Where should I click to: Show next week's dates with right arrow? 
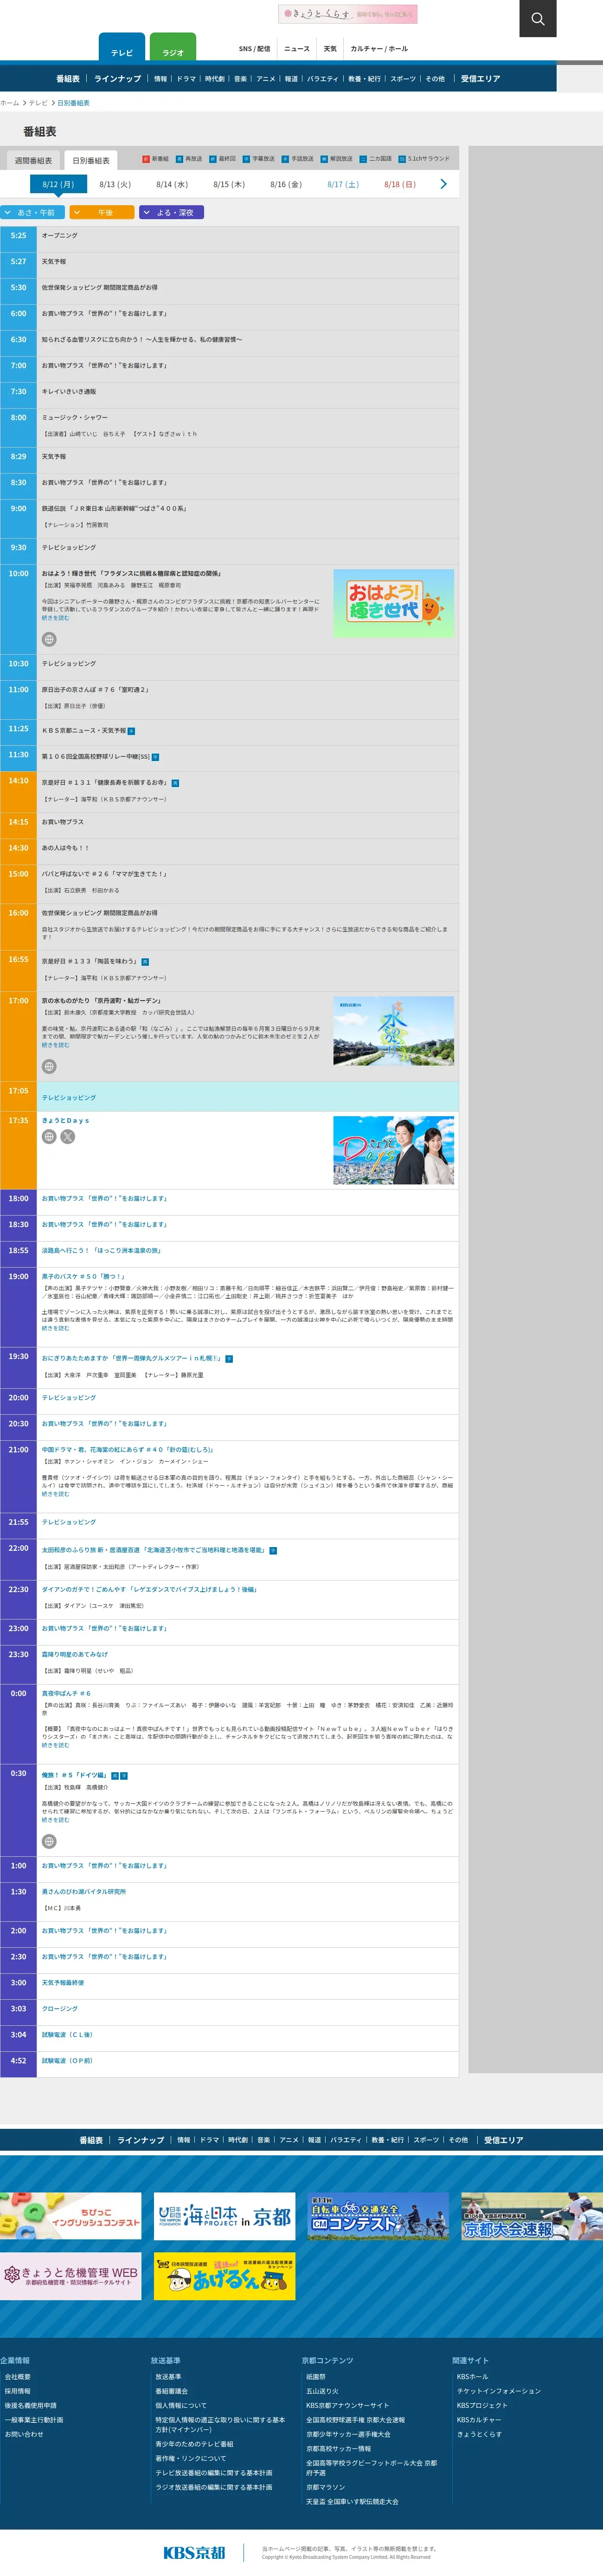[x=443, y=184]
